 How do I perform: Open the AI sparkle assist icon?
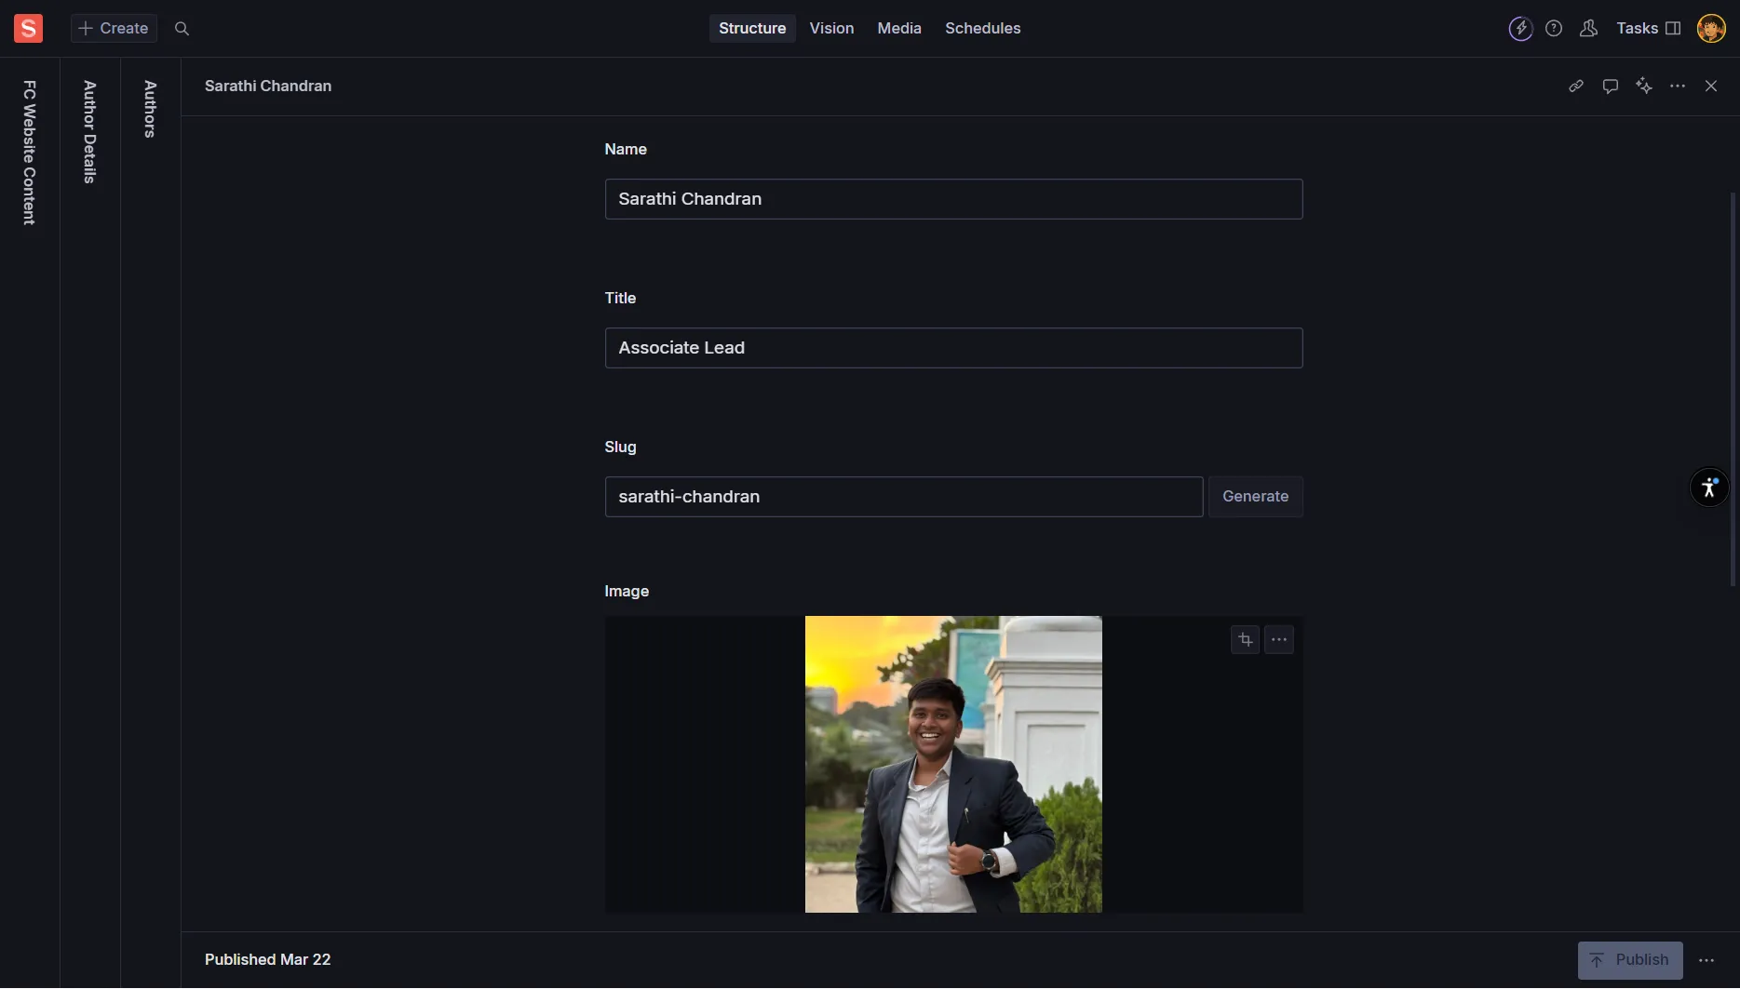click(x=1644, y=87)
